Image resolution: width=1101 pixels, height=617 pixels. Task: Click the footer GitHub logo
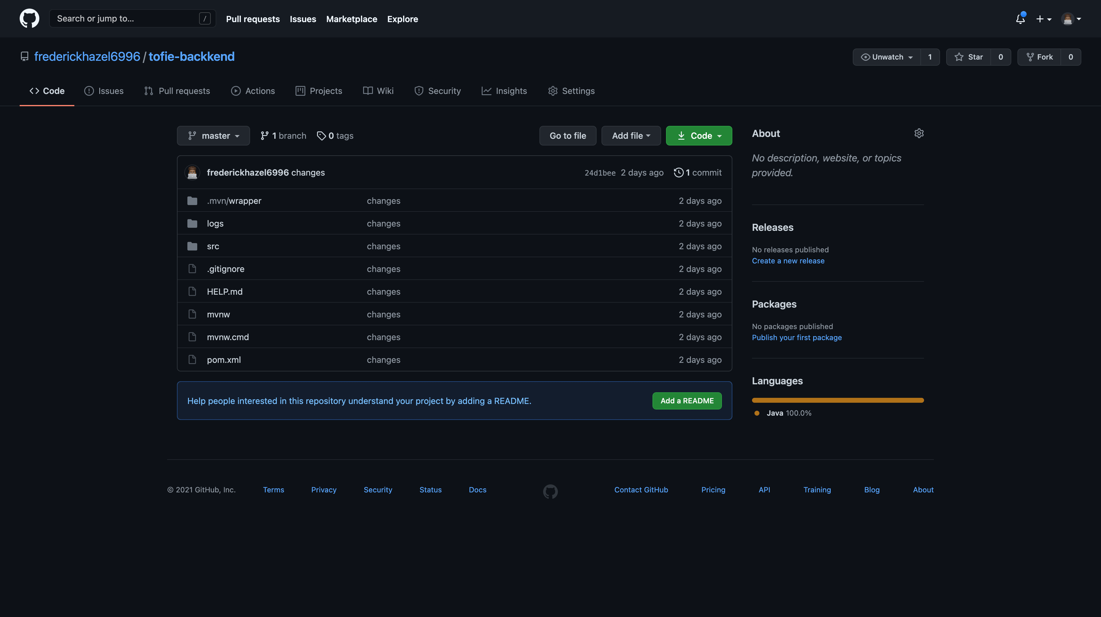[550, 491]
